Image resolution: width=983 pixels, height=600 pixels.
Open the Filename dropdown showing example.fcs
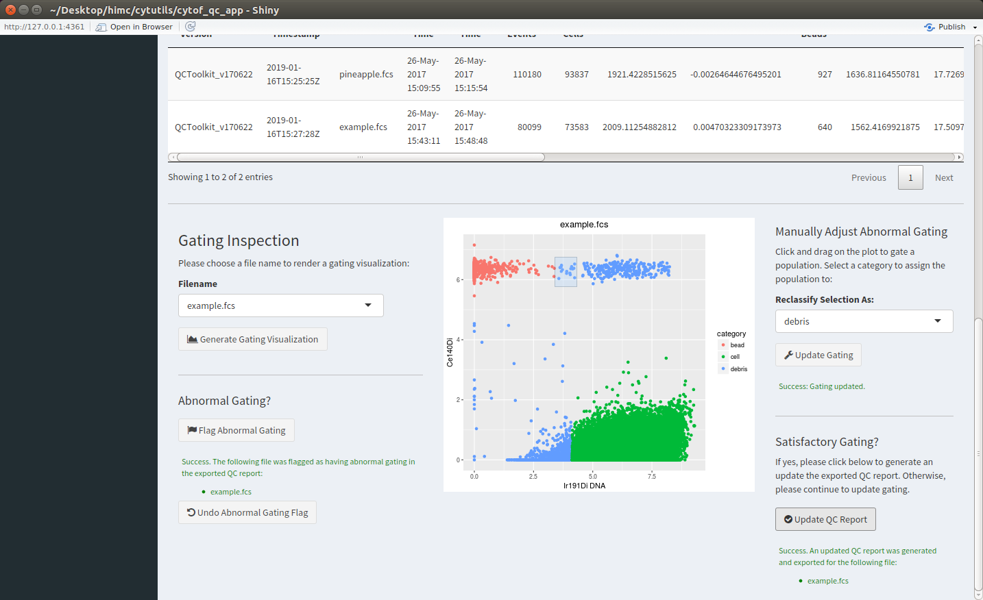(x=281, y=305)
